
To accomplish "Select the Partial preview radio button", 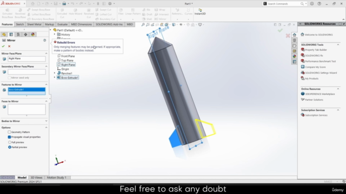I will click(x=10, y=147).
